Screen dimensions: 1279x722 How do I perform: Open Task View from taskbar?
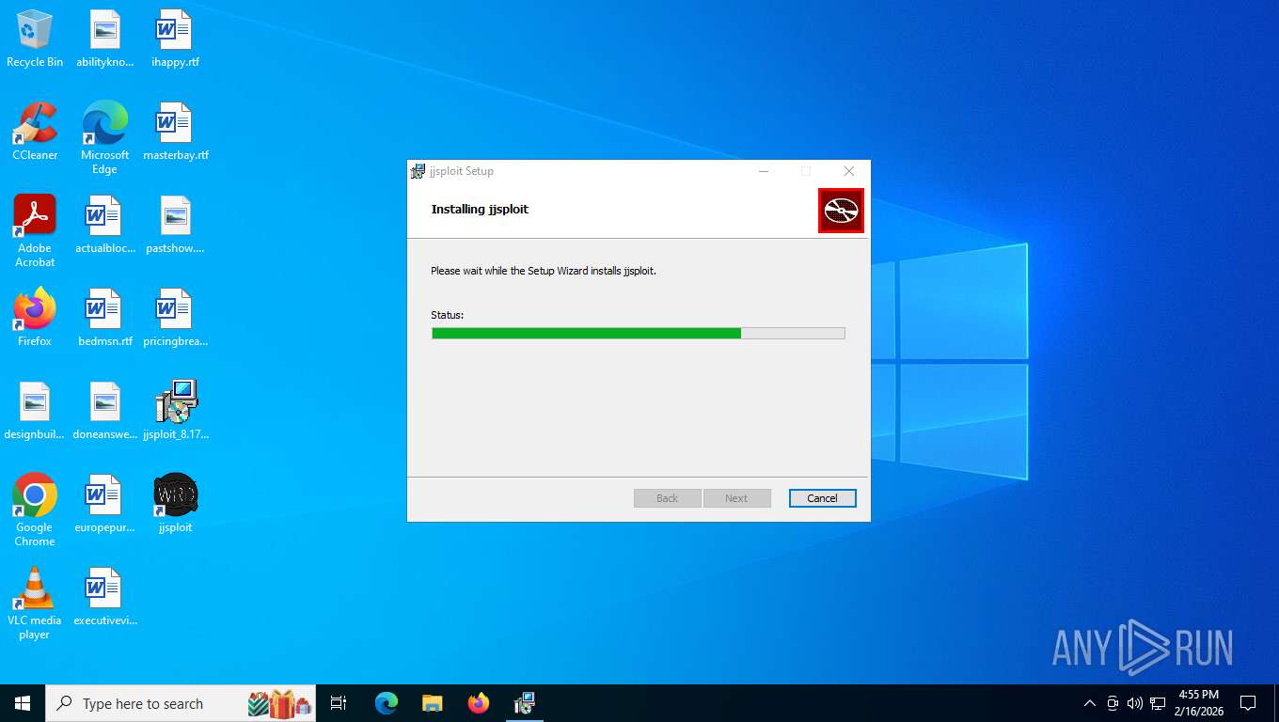point(339,703)
